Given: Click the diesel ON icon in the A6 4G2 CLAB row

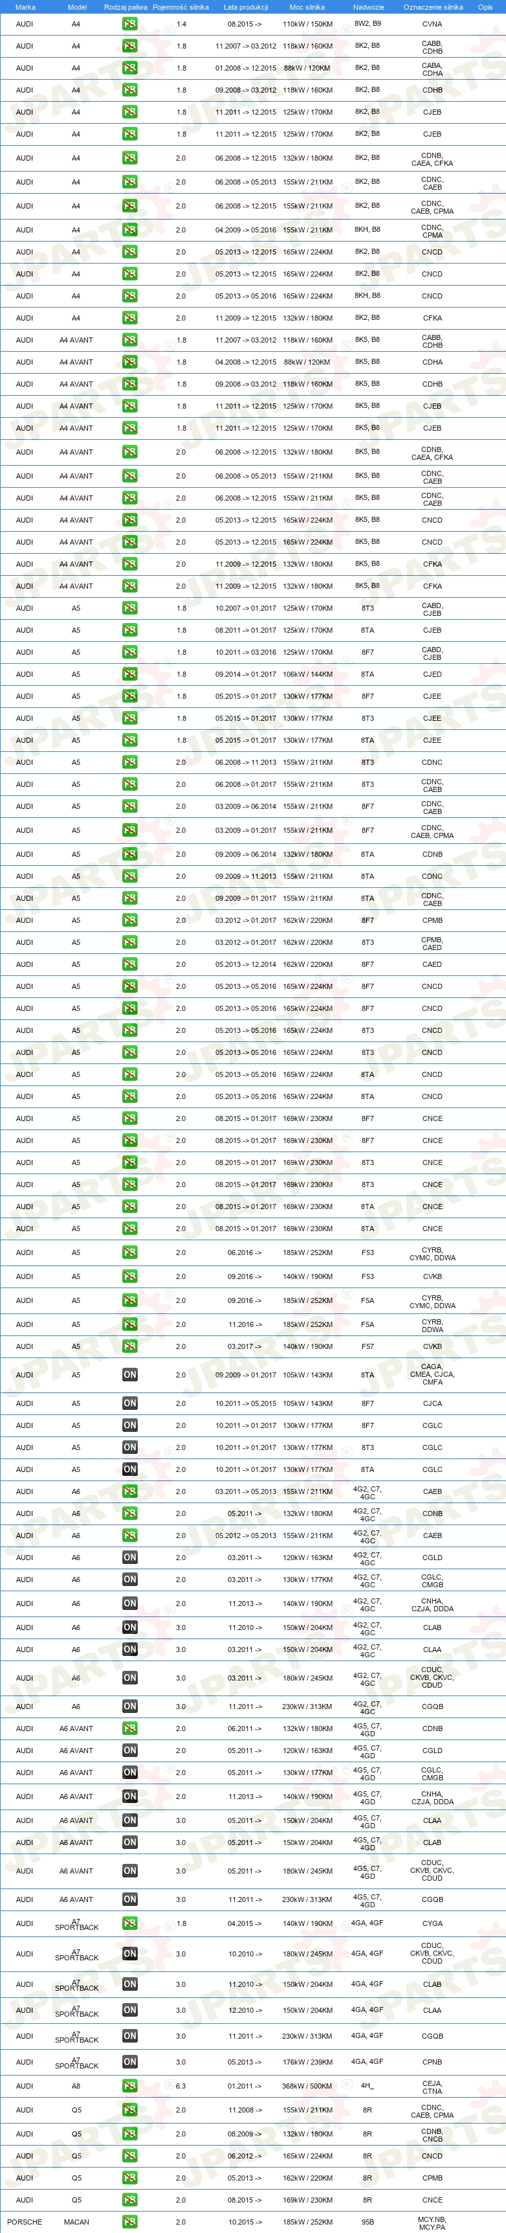Looking at the screenshot, I should [129, 1627].
